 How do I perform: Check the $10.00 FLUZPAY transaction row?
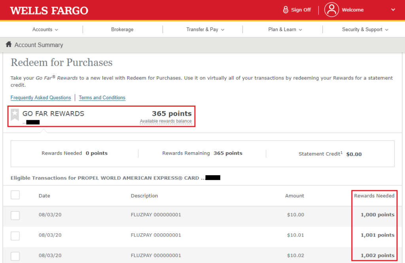[15, 215]
